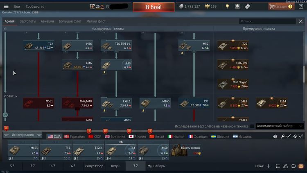The height and width of the screenshot is (173, 307).
Task: Open squad add member plus icon
Action: click(269, 166)
